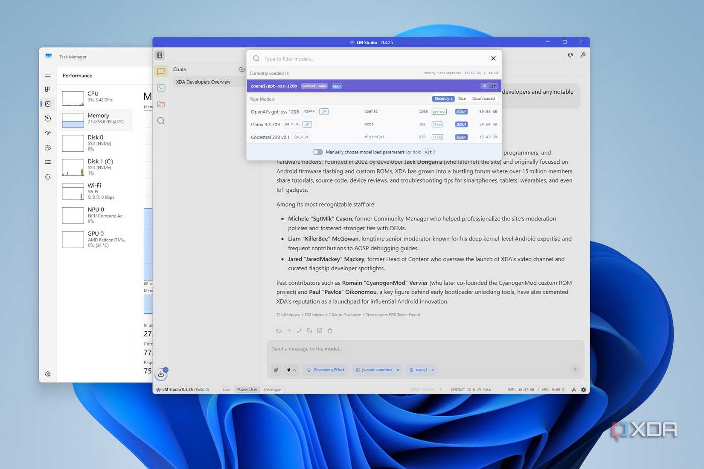Collapse the LM Studio sidebar panel icon
The width and height of the screenshot is (704, 469).
pyautogui.click(x=160, y=55)
